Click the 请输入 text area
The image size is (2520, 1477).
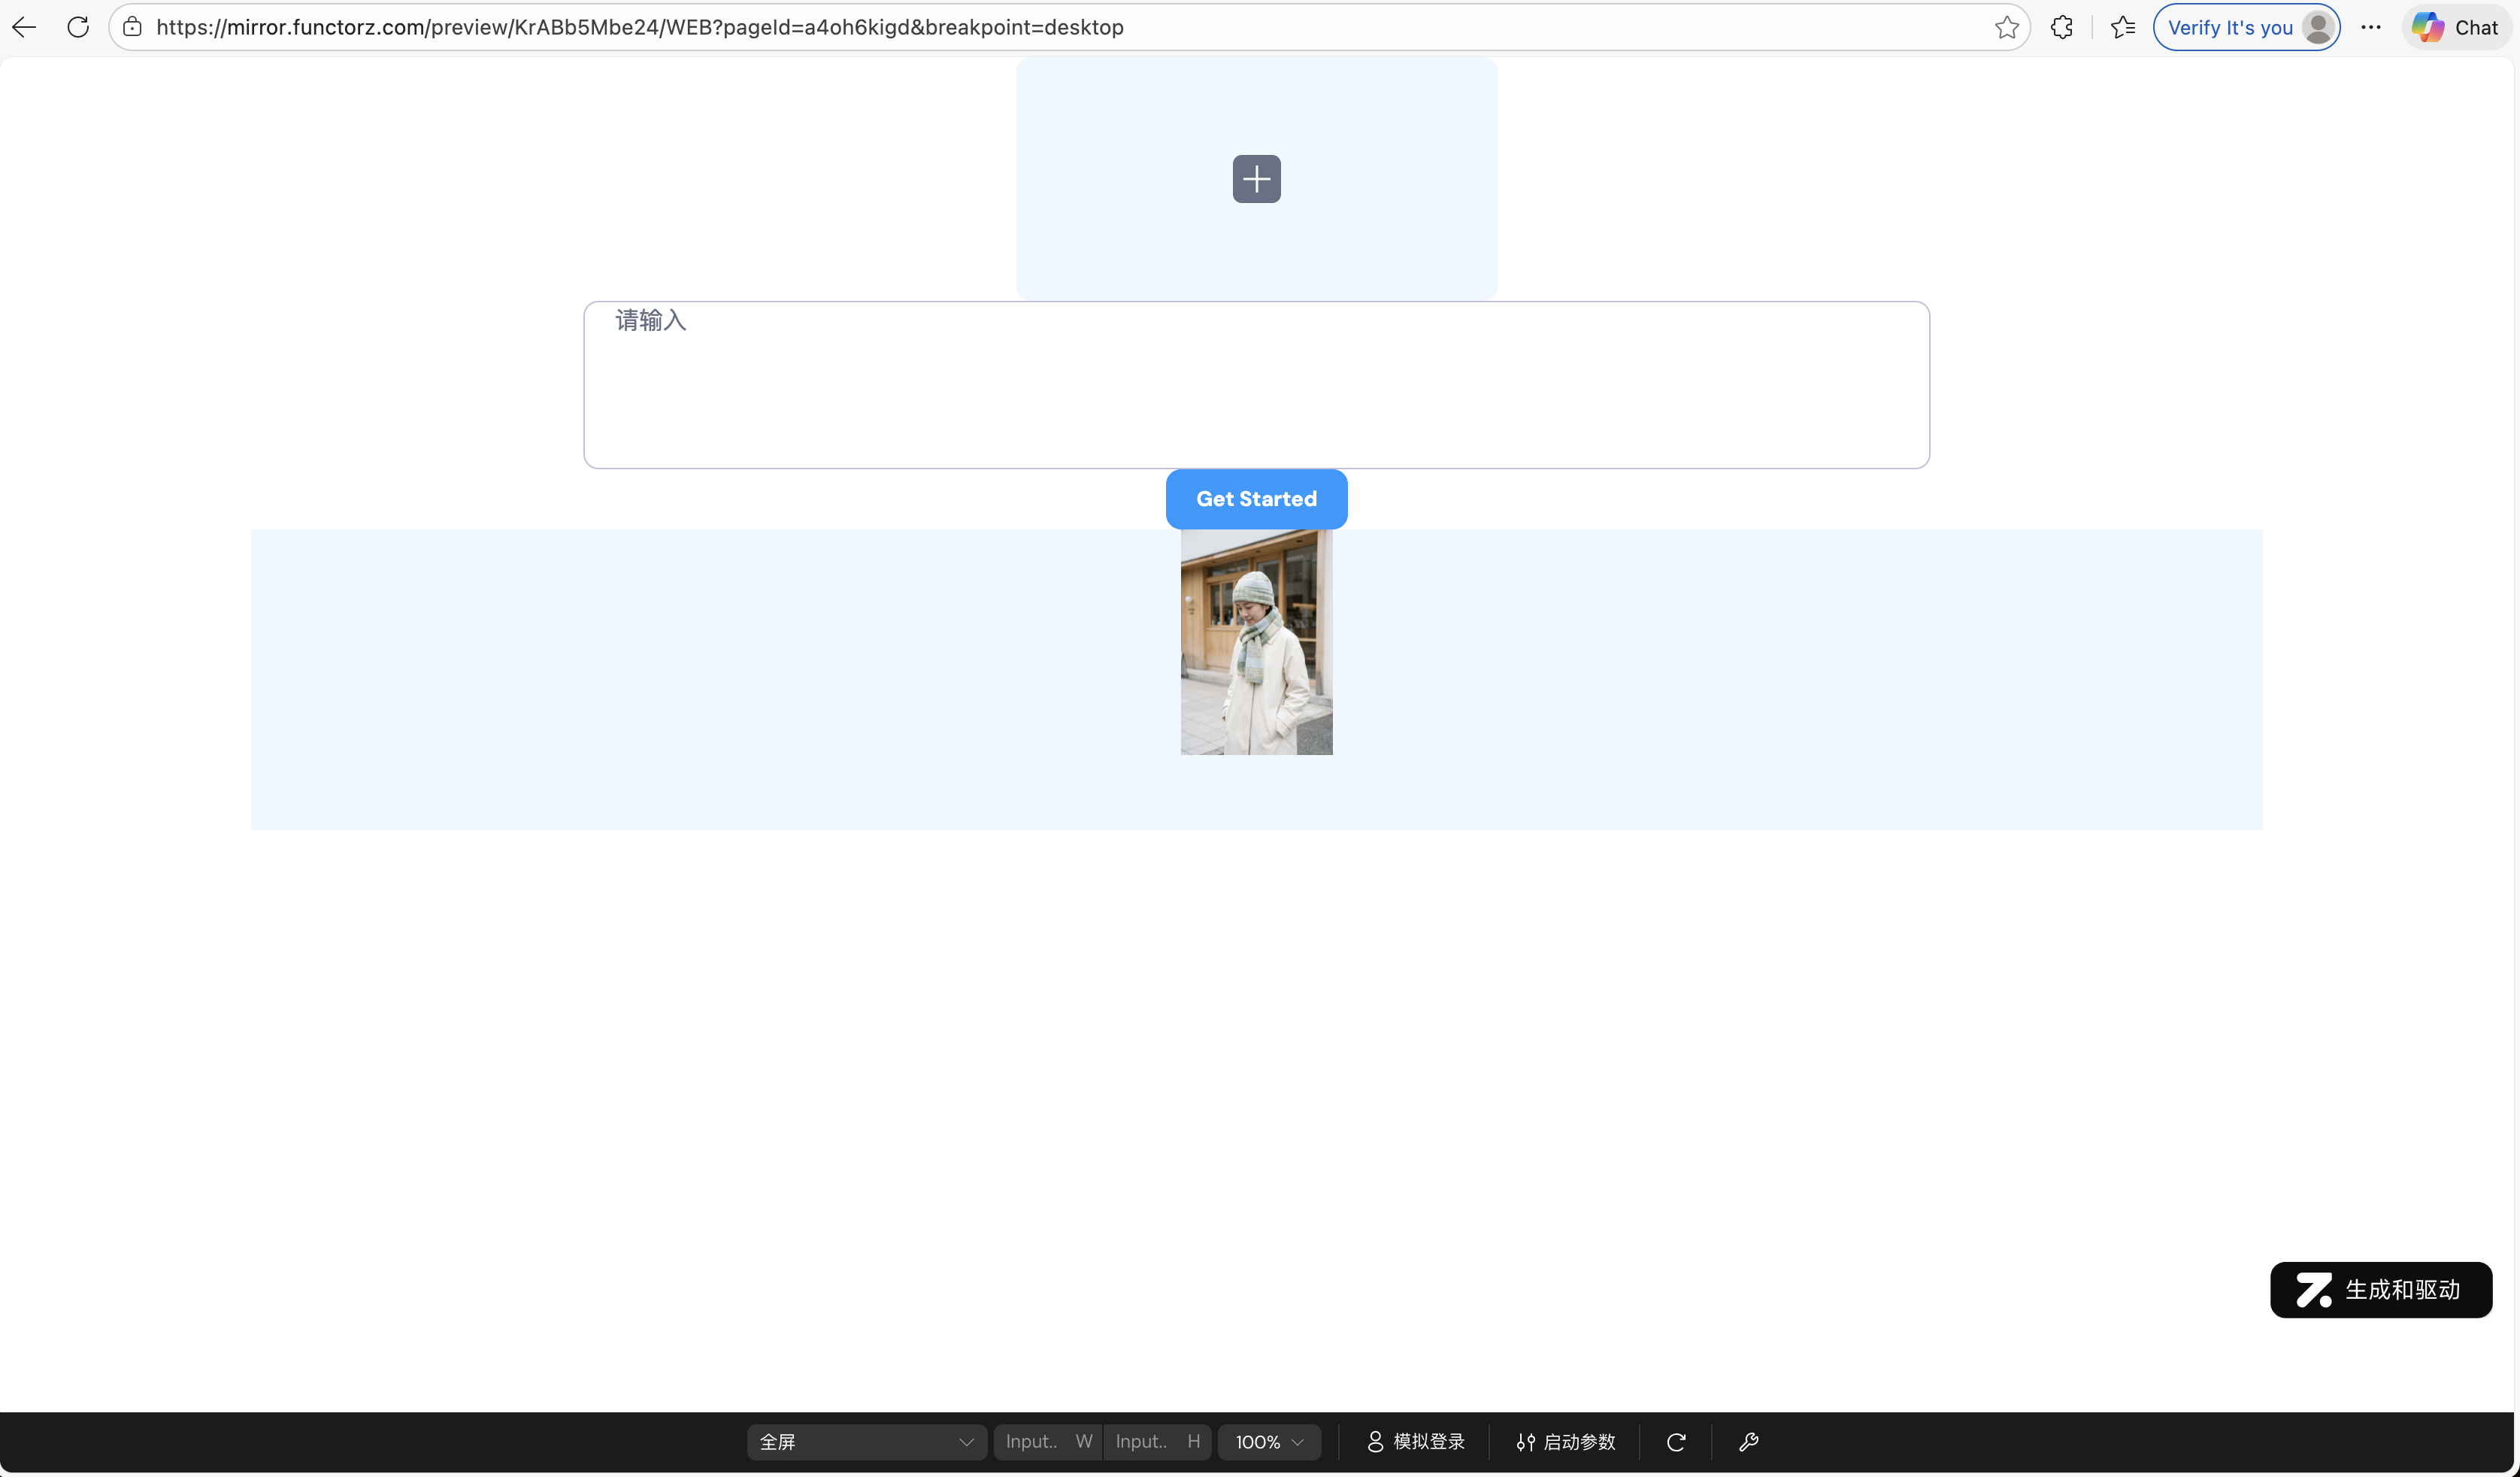pyautogui.click(x=1256, y=385)
